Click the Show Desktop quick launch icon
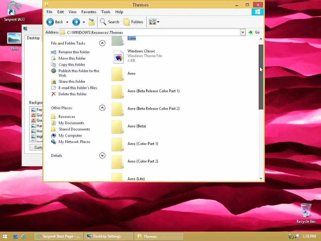The width and height of the screenshot is (321, 241). (x=16, y=237)
